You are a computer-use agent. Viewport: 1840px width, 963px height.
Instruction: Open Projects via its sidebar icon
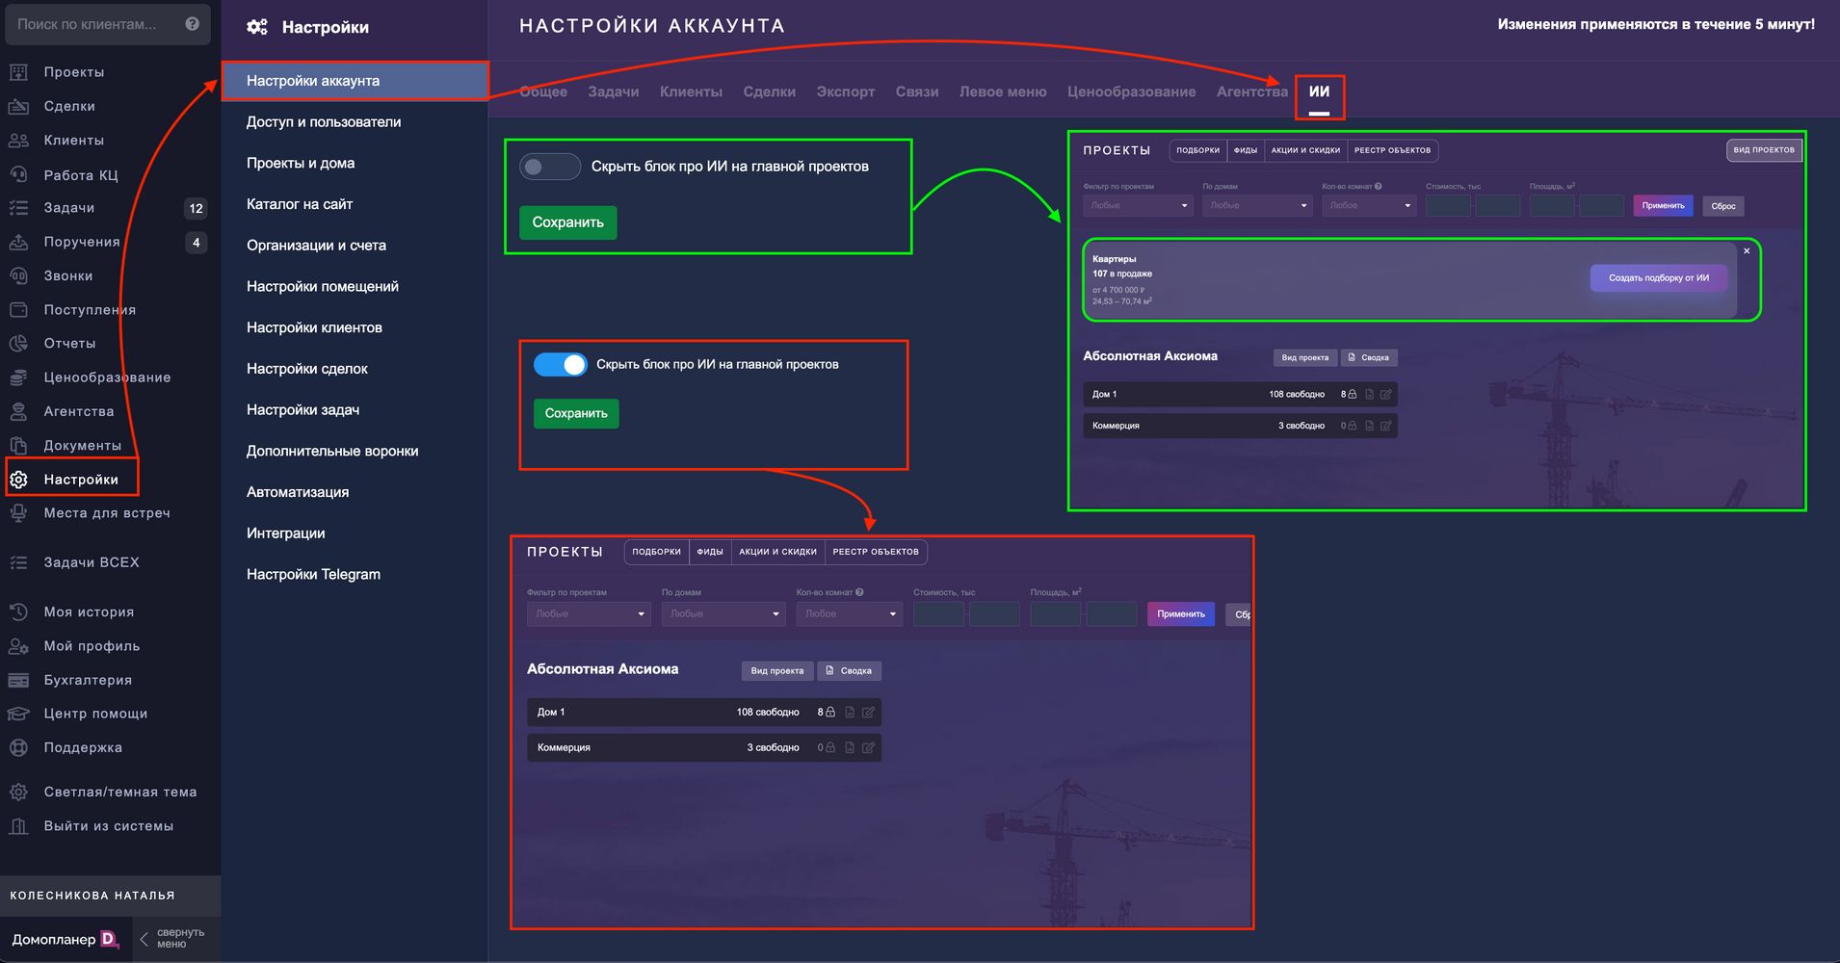click(18, 72)
